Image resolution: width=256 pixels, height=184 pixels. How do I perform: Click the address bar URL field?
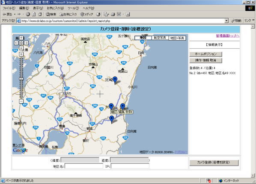pyautogui.click(x=120, y=21)
